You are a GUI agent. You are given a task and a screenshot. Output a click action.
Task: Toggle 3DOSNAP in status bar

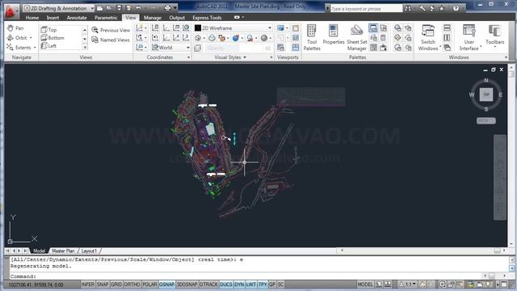pyautogui.click(x=187, y=285)
